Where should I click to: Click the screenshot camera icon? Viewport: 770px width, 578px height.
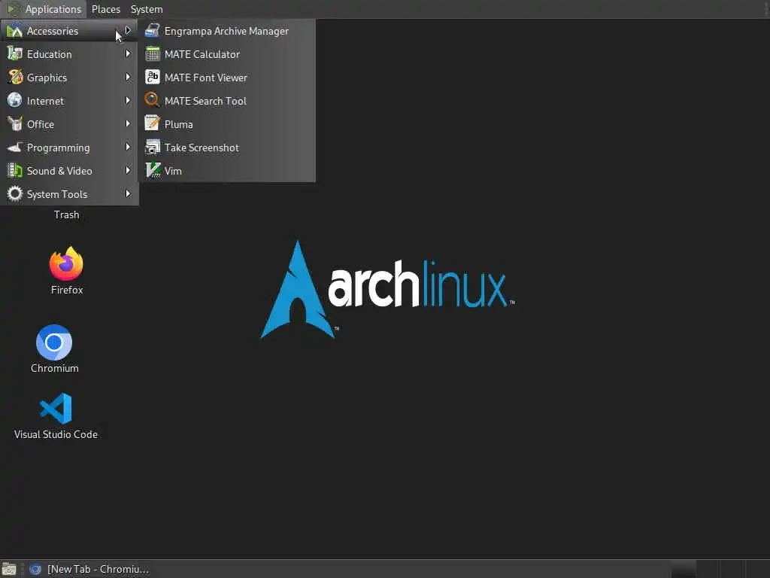(152, 147)
